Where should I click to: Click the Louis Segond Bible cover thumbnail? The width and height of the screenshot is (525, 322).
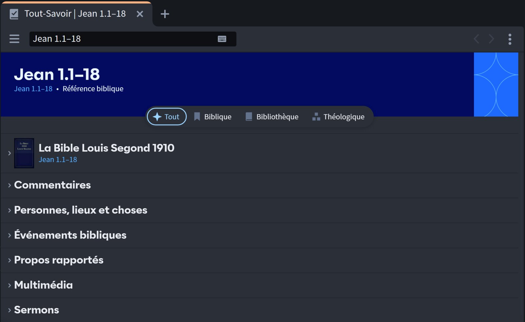pyautogui.click(x=23, y=153)
